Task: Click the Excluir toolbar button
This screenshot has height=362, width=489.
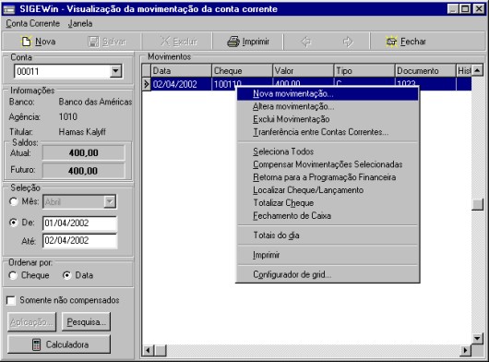Action: pos(178,42)
